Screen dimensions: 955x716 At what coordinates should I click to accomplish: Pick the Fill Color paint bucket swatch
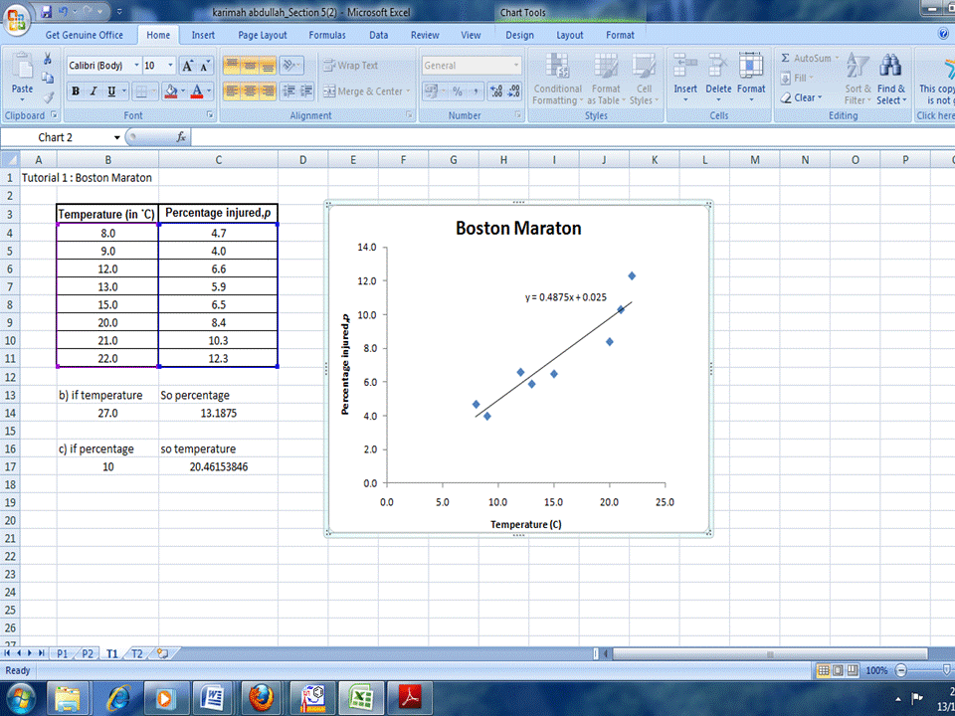171,91
